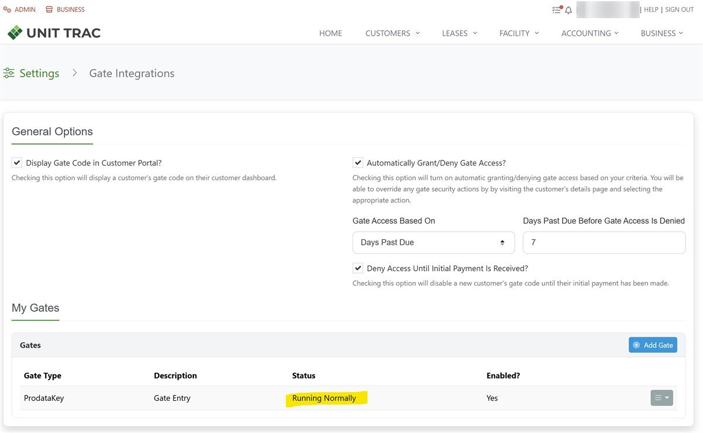Click the Business store icon

49,9
